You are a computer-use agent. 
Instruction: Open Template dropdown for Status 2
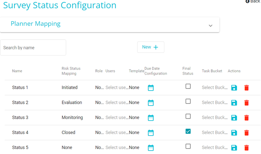click(134, 102)
